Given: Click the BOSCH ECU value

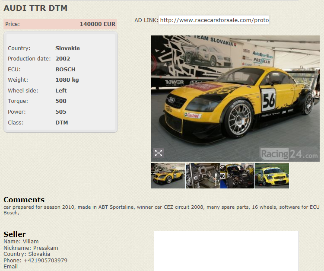Looking at the screenshot, I should [65, 70].
